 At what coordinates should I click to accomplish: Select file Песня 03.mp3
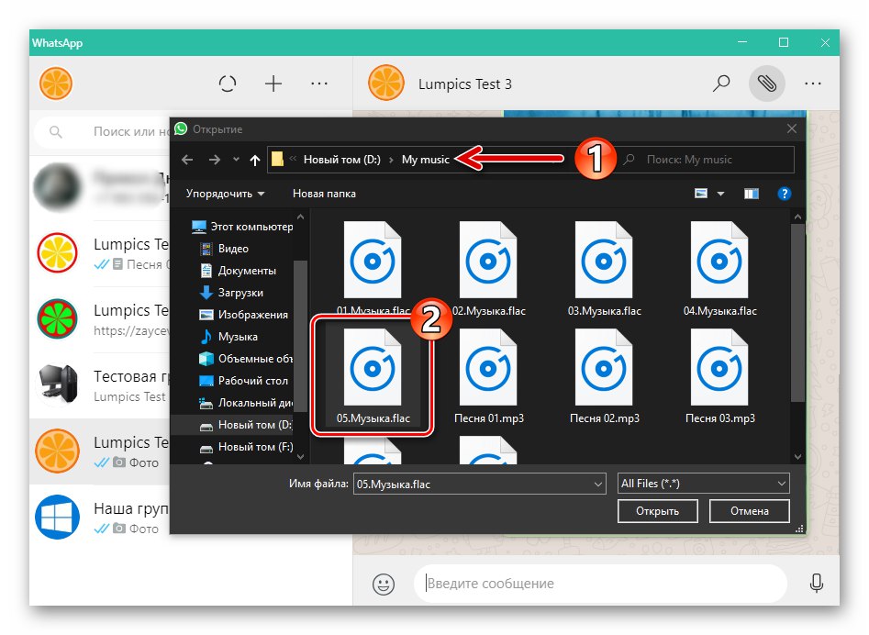(719, 376)
